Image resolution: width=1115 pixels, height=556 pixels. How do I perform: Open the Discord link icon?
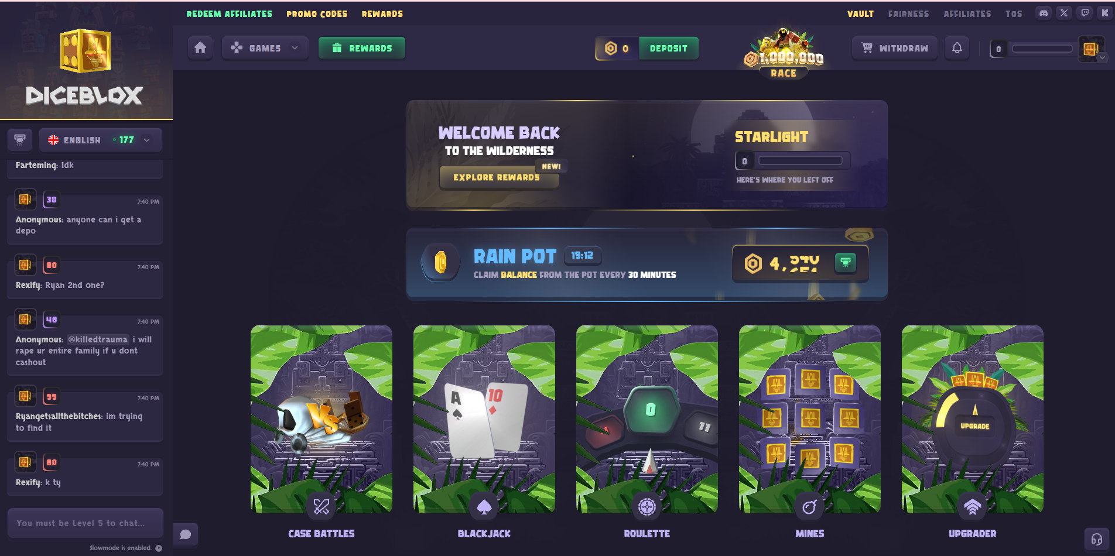(1044, 13)
